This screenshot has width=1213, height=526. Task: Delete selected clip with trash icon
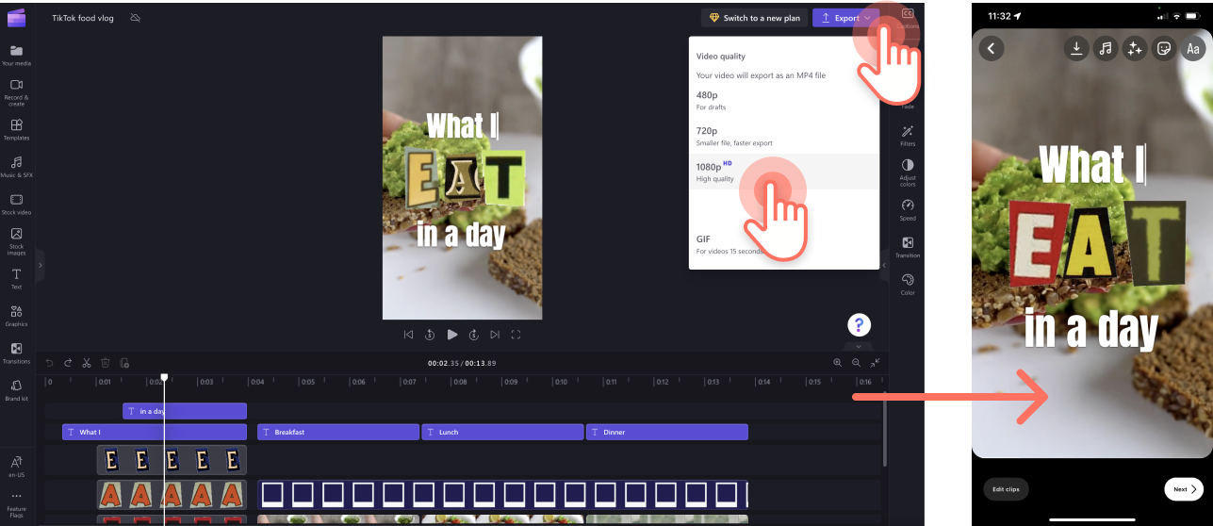[x=106, y=362]
